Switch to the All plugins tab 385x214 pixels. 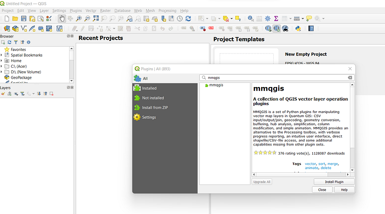click(x=165, y=79)
